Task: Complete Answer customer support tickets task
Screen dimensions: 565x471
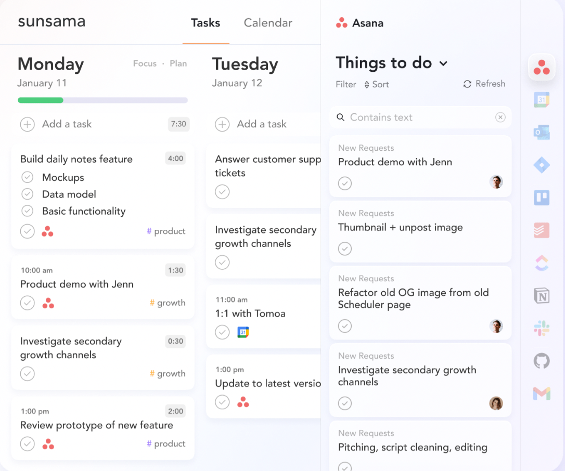Action: coord(222,191)
